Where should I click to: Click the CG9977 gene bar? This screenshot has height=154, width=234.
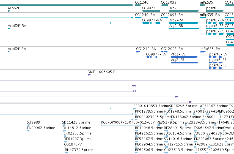pos(151,11)
